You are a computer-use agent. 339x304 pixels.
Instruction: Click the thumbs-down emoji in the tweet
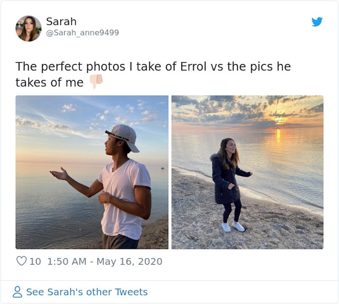[x=96, y=81]
